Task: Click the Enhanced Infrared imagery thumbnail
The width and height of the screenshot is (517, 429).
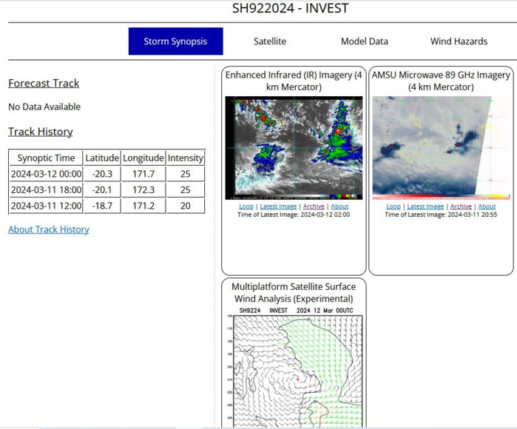Action: 294,147
